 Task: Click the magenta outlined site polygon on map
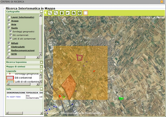point(80,57)
